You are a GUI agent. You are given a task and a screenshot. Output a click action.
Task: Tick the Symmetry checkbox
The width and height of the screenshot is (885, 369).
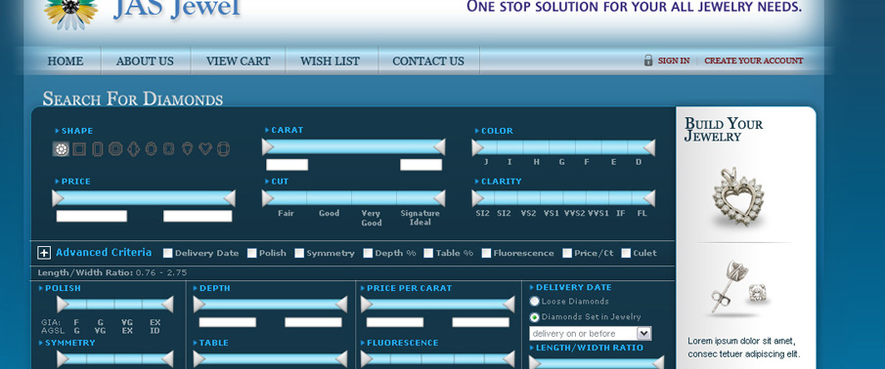coord(299,253)
